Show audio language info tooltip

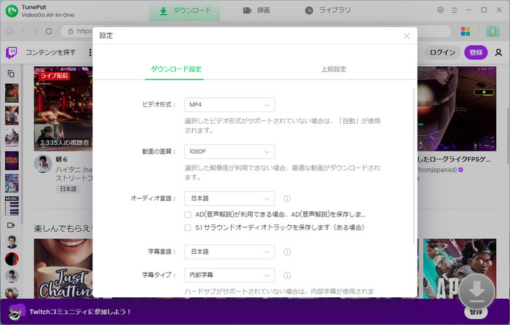pos(287,198)
